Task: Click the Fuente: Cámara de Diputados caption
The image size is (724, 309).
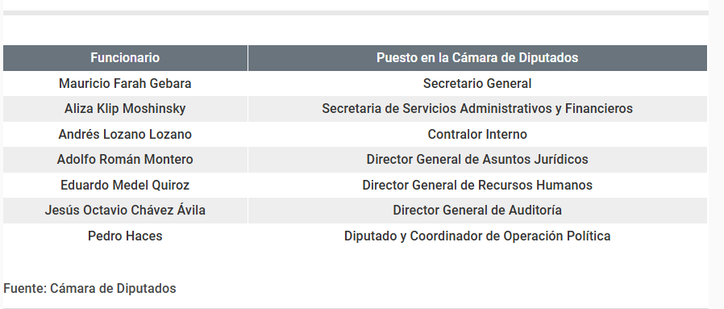Action: coord(89,288)
